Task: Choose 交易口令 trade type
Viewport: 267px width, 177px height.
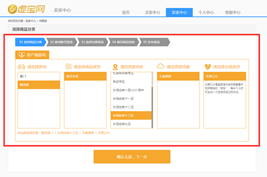Action: (x=225, y=76)
